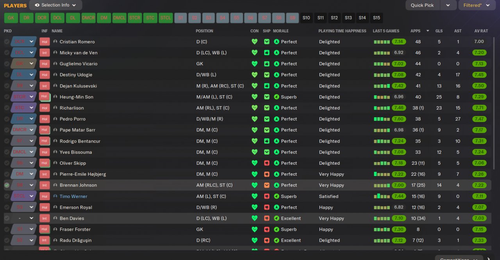This screenshot has height=260, width=500.
Task: Click Dejan Kulusevski's match sharpness icon
Action: 267,86
